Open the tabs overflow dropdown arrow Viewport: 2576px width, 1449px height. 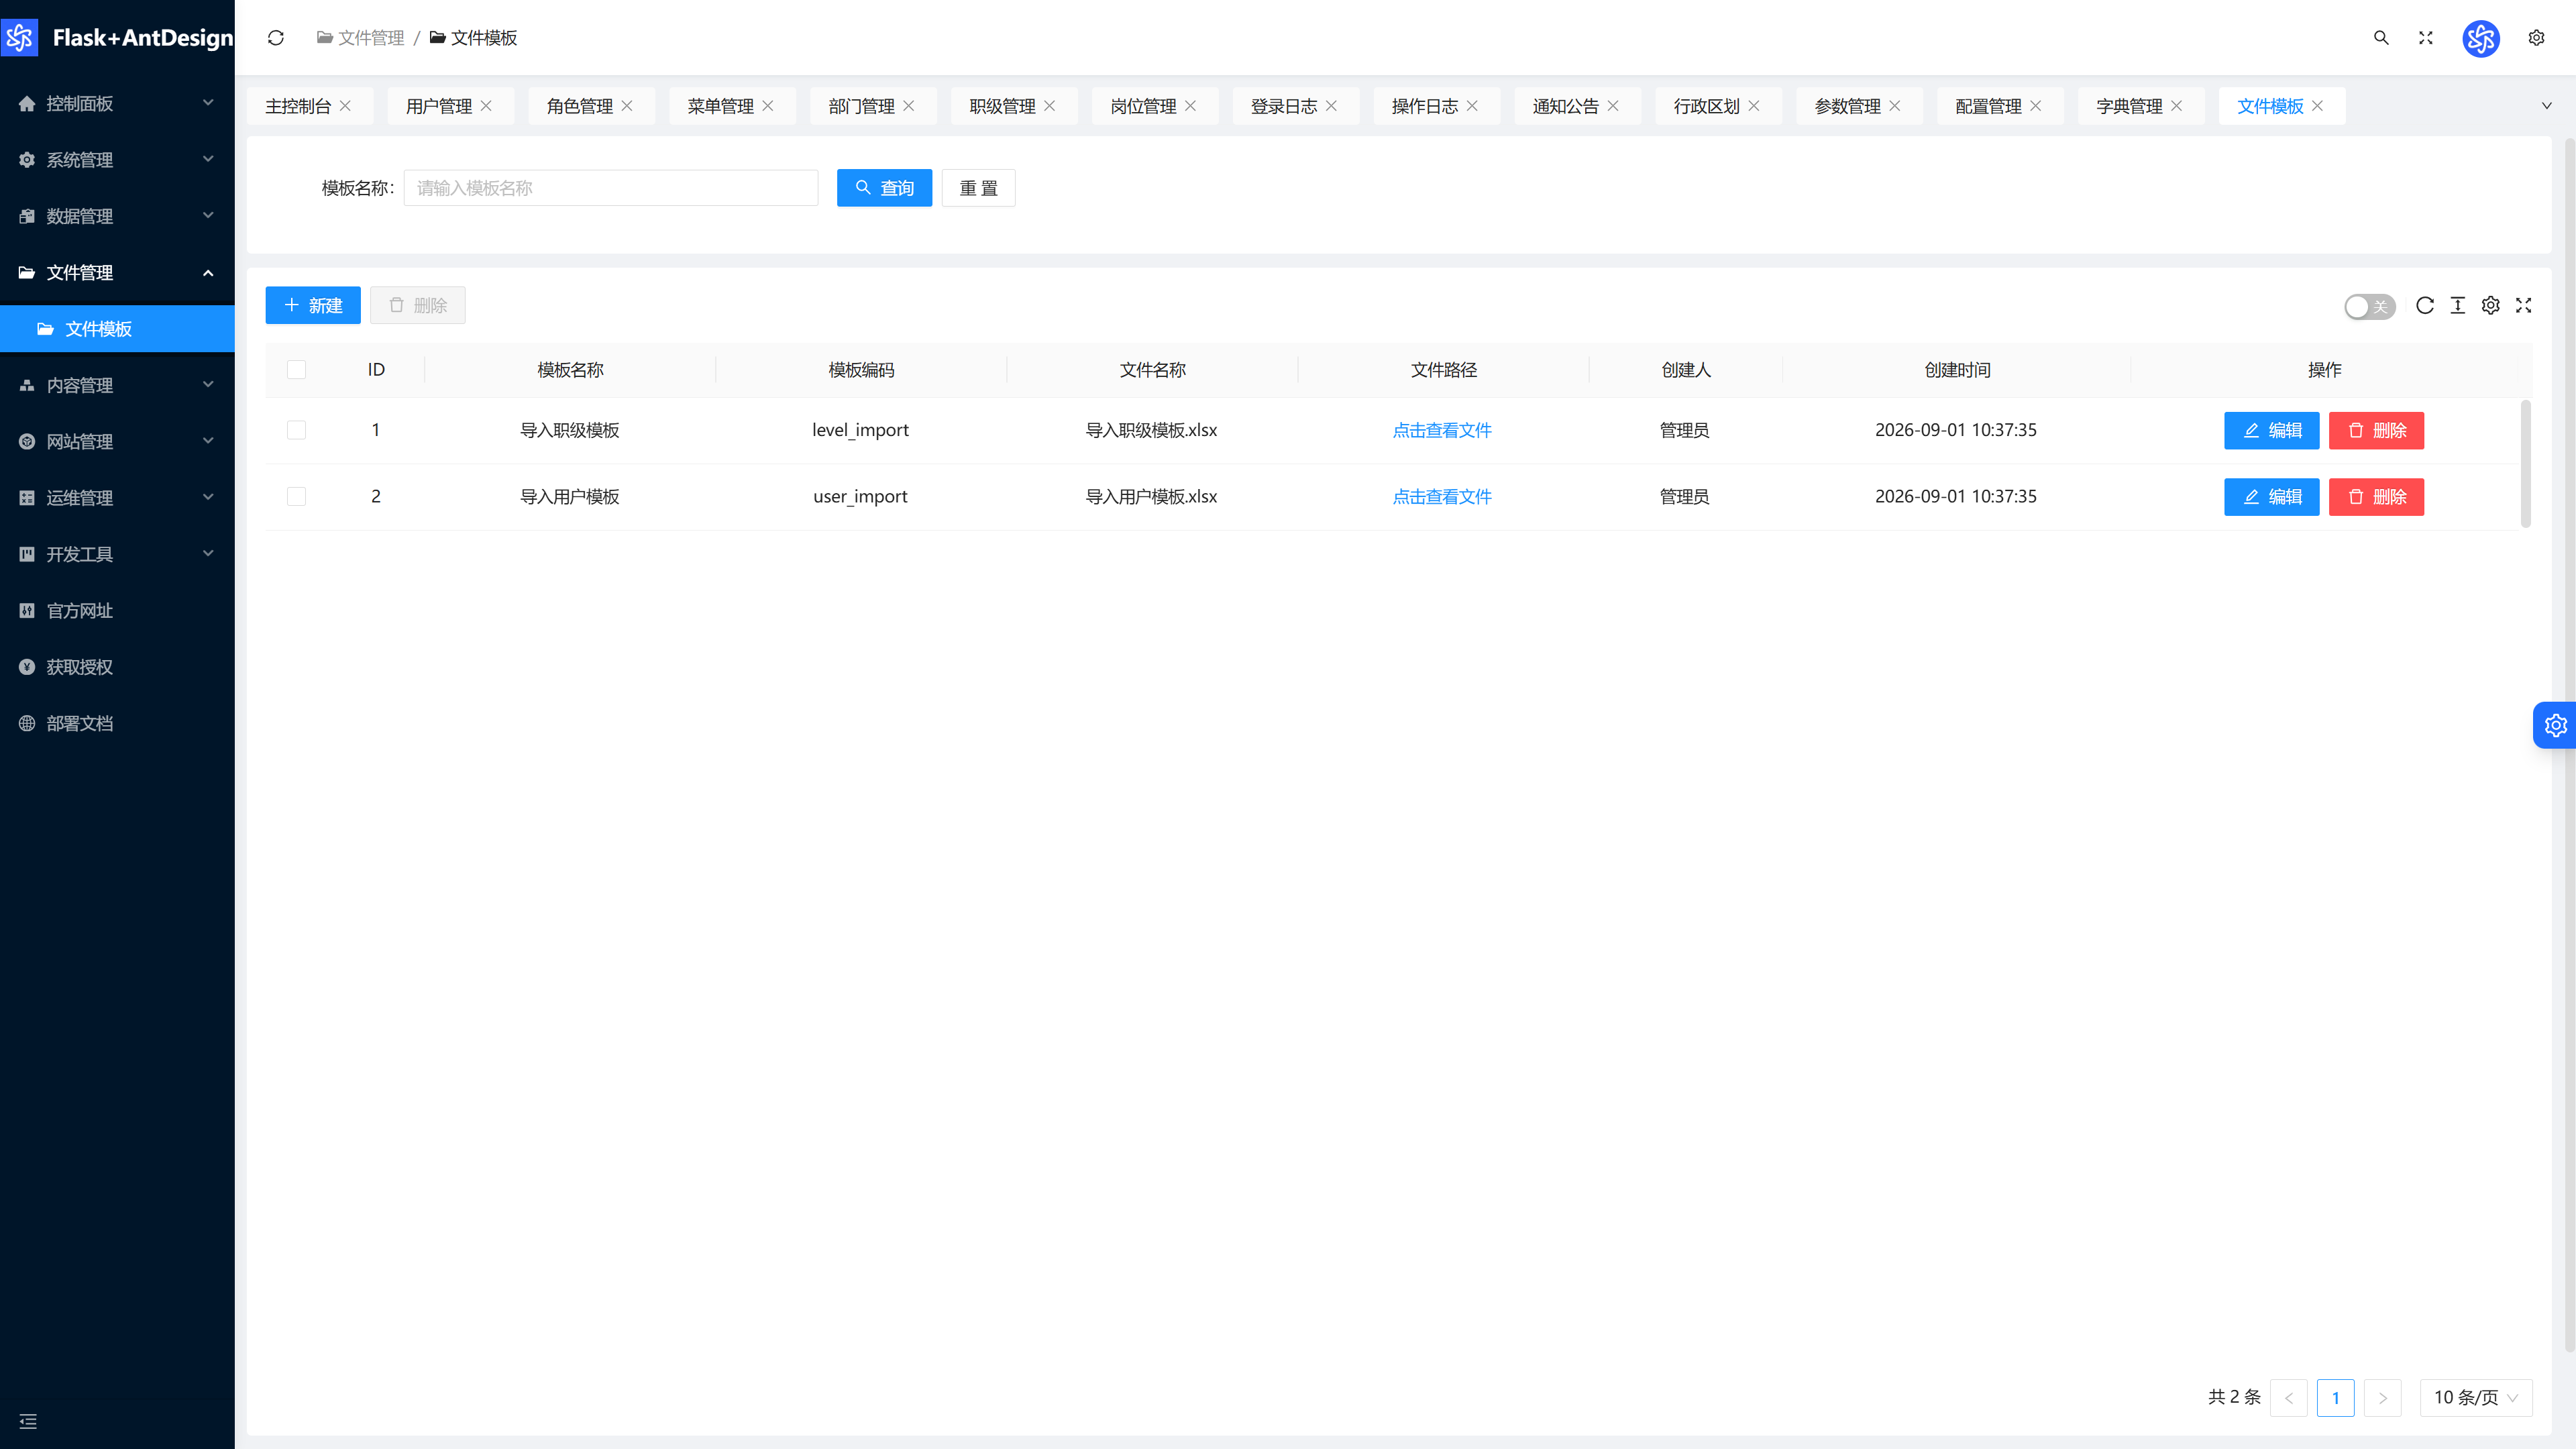[2547, 106]
